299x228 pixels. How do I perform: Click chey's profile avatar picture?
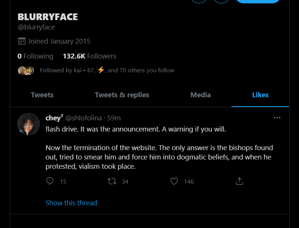29,124
